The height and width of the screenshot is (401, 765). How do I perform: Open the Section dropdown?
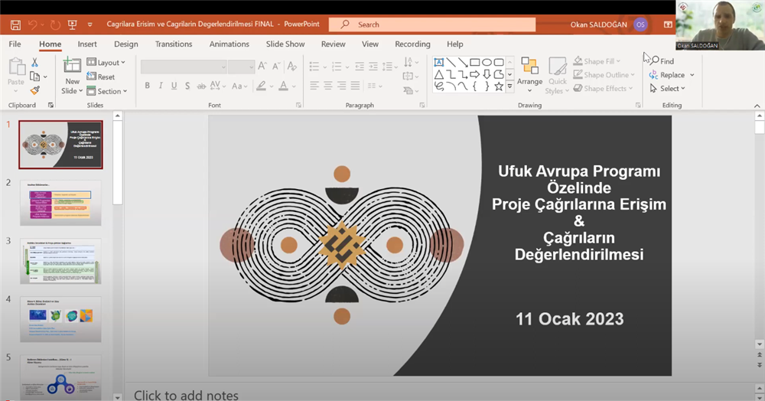click(x=107, y=91)
